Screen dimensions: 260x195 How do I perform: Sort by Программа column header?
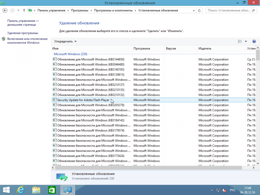pos(148,48)
